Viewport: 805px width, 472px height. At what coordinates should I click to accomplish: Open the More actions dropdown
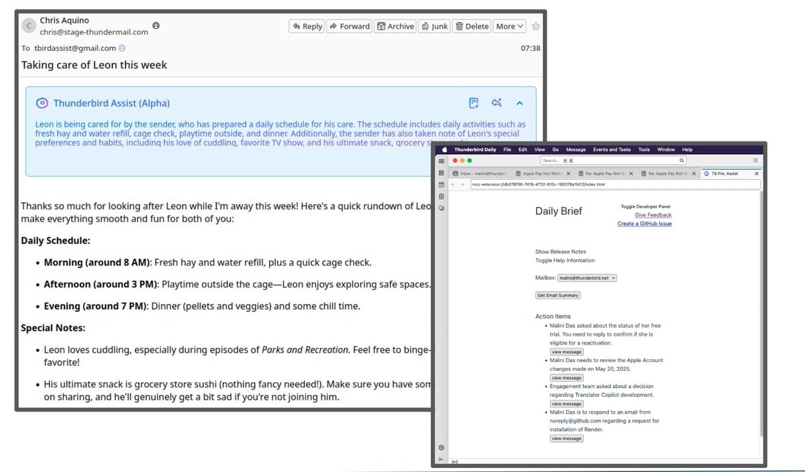click(510, 26)
